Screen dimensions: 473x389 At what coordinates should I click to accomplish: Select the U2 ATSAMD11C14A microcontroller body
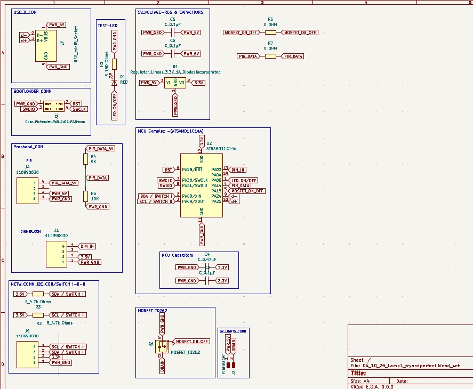tap(202, 185)
